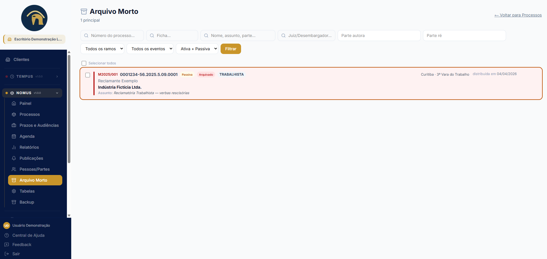Click search icon in Juiz/Desembargador field
This screenshot has height=259, width=547.
point(283,36)
